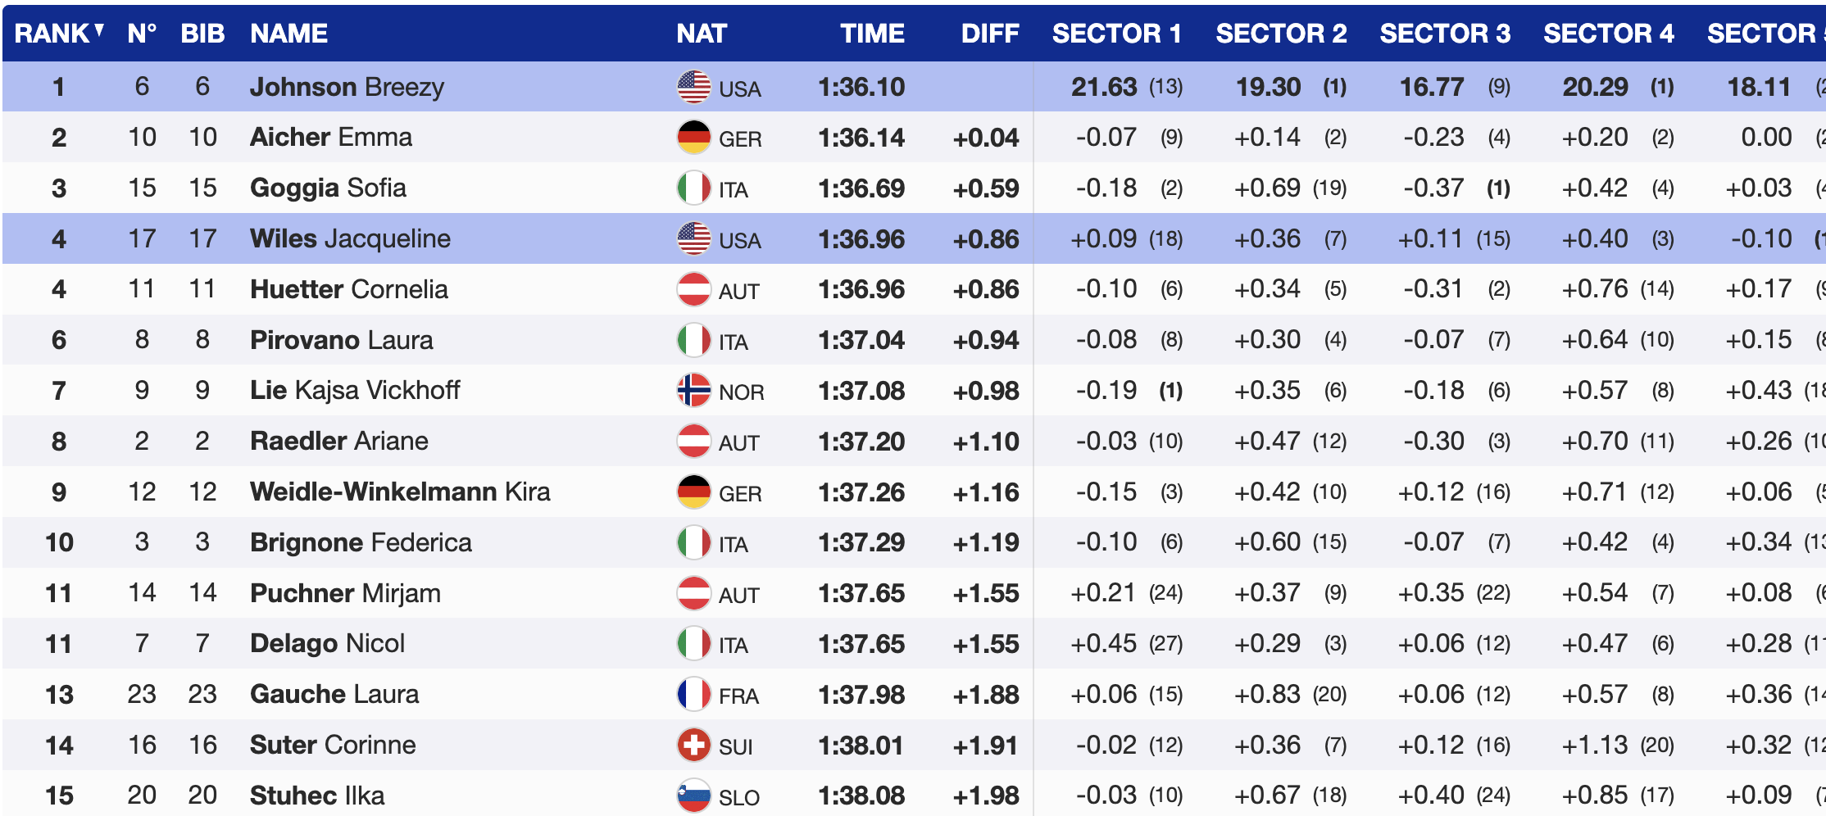Click the Swiss flag beside Suter Corinne

693,746
